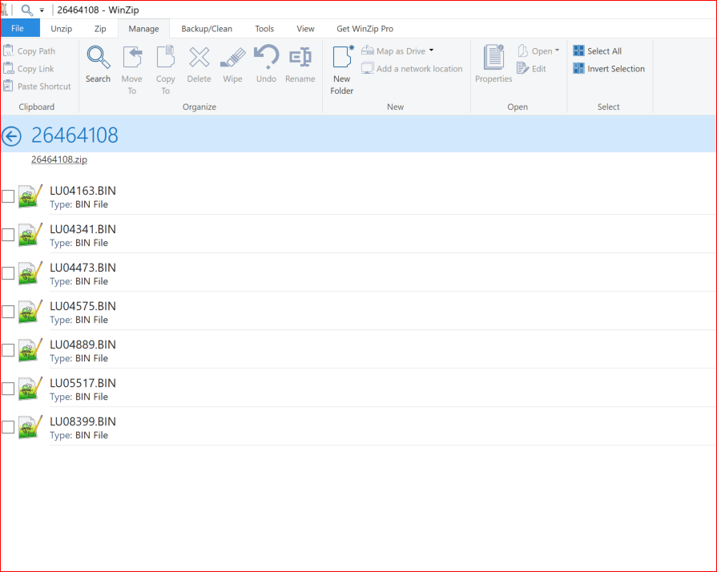Switch to the Backup/Clean tab
717x572 pixels.
click(207, 29)
